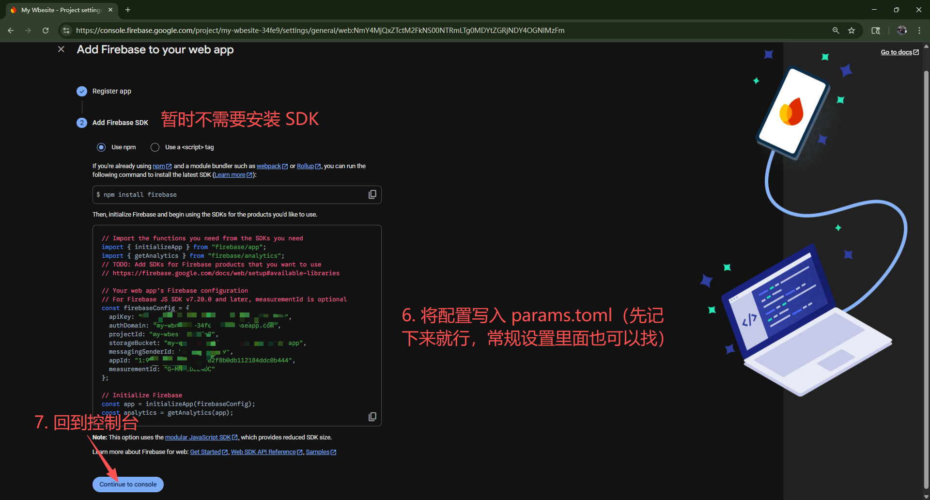Viewport: 930px width, 500px height.
Task: Reload the Firebase console page
Action: click(46, 31)
